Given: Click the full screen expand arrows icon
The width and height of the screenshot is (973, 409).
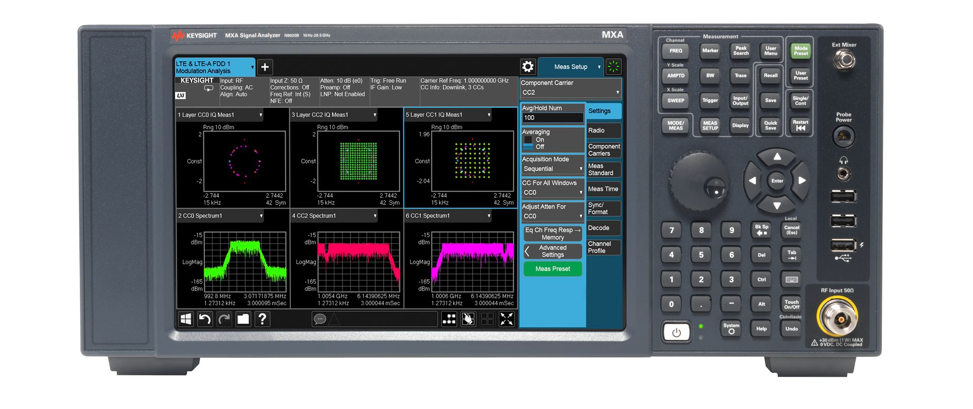Looking at the screenshot, I should pyautogui.click(x=506, y=320).
